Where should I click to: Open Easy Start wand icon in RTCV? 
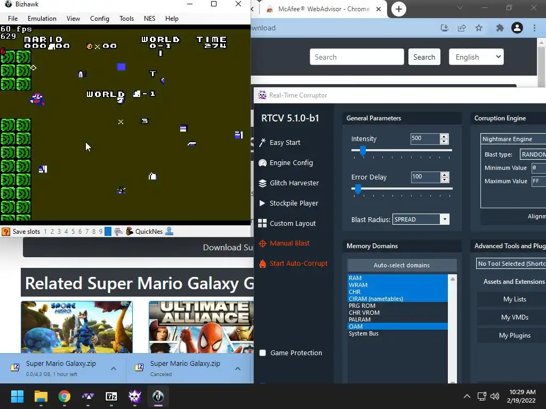(262, 142)
